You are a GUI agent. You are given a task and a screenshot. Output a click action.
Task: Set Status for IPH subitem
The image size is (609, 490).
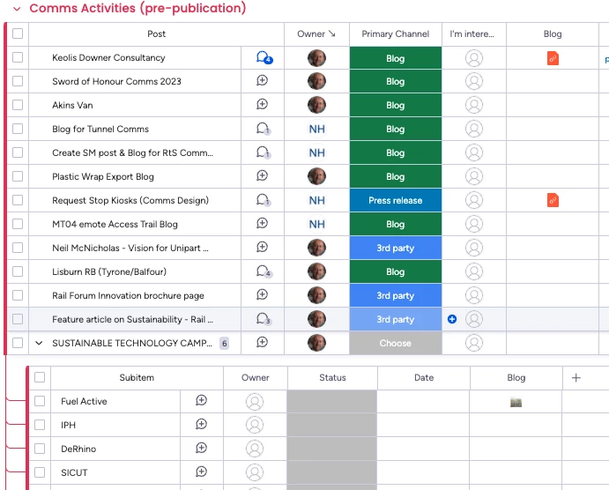(x=332, y=425)
